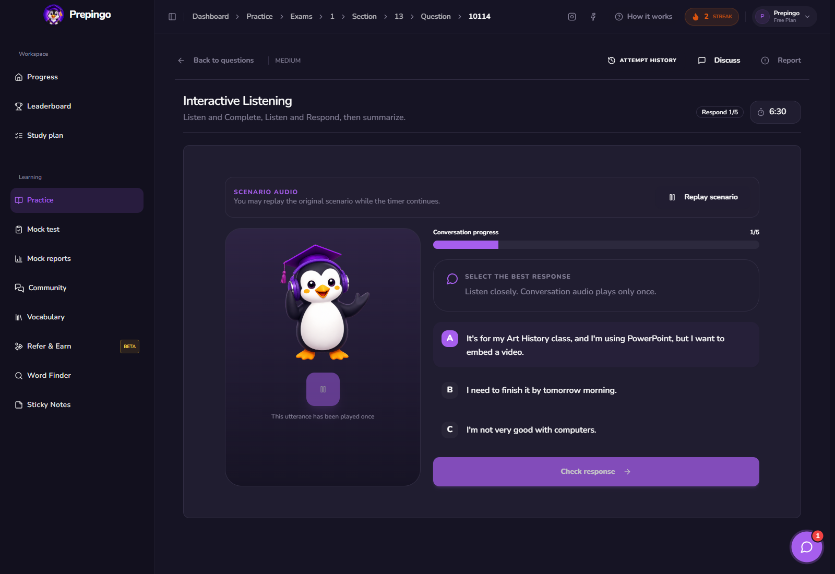Open Community in the sidebar

point(77,288)
